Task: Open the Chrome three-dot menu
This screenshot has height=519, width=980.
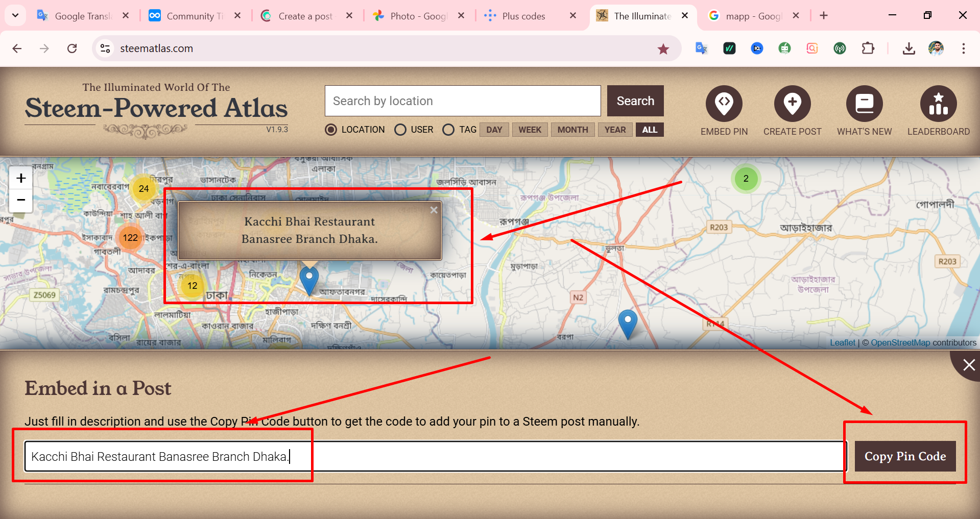Action: [964, 48]
